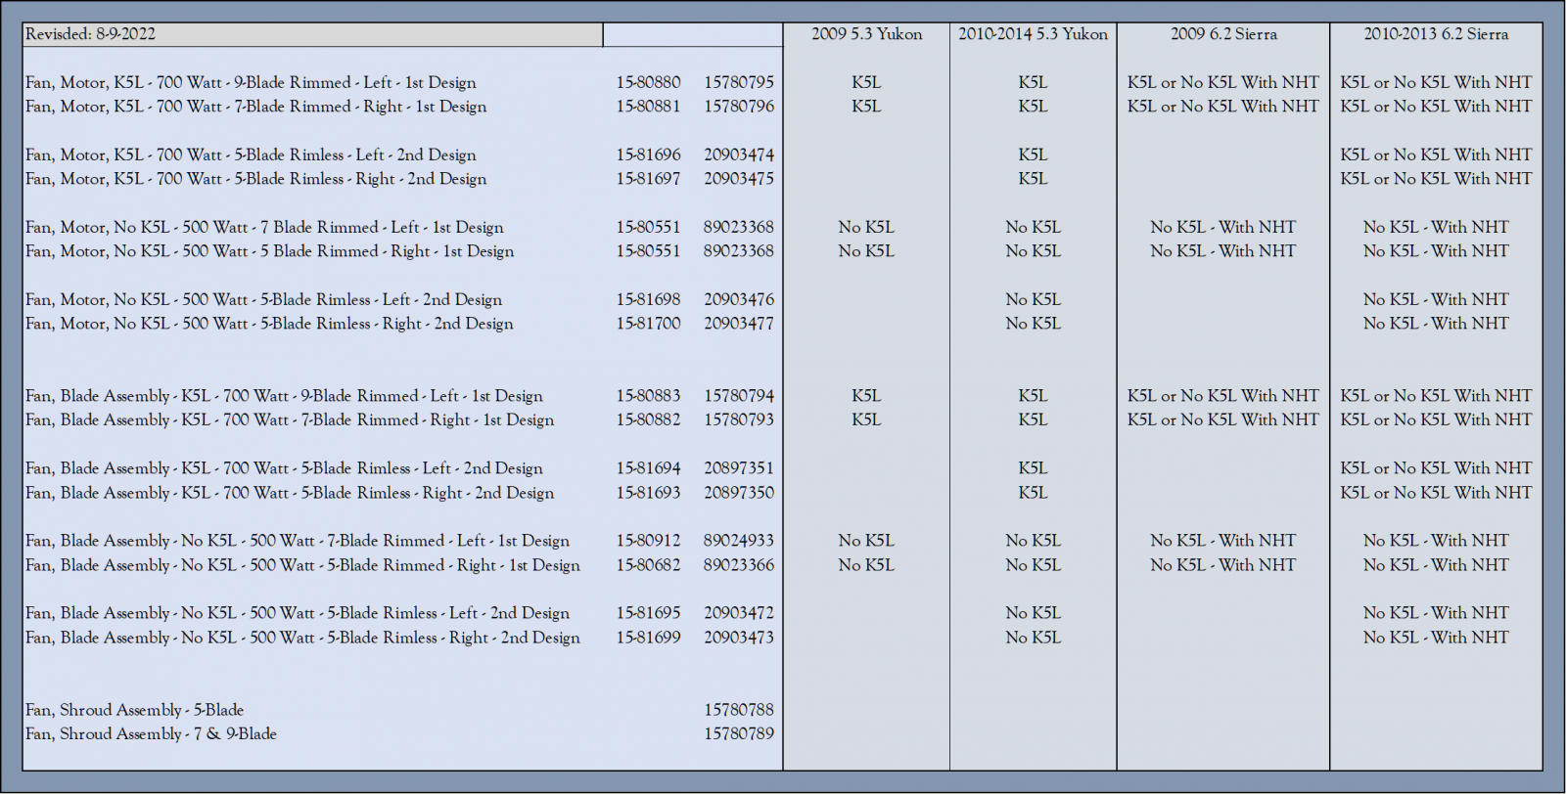Select GM number 20897350
Screen dimensions: 1566x794
click(739, 493)
